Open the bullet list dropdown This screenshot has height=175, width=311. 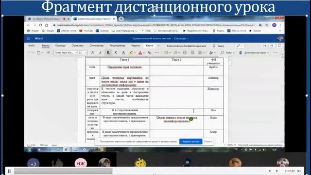tap(168, 52)
